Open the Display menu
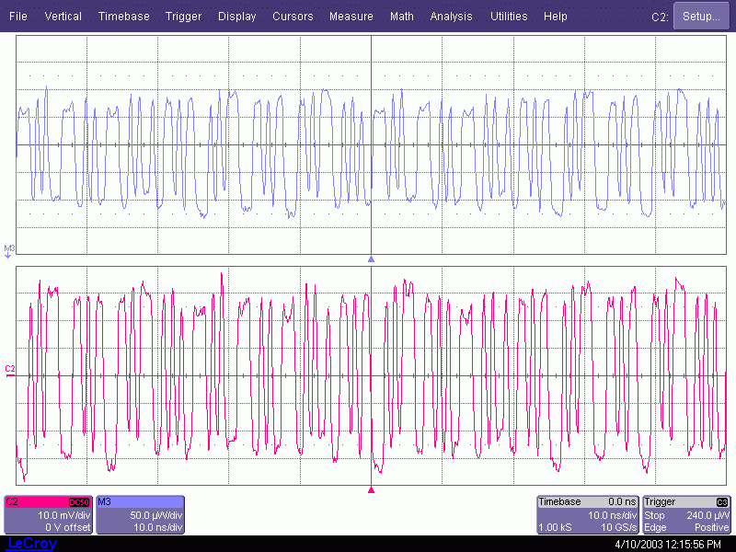Image resolution: width=736 pixels, height=552 pixels. click(237, 17)
